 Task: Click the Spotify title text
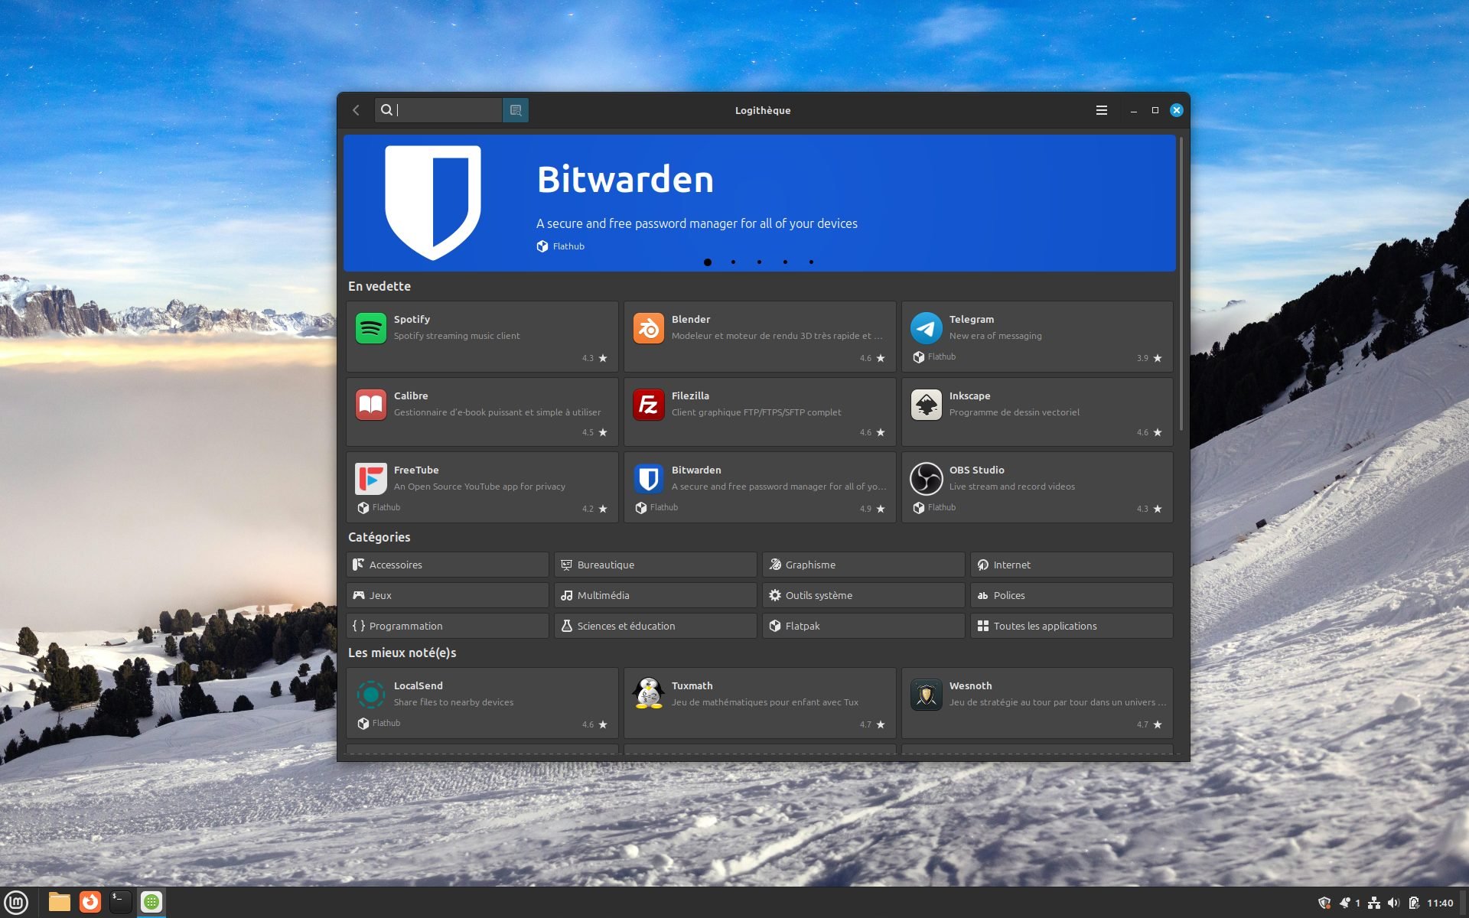click(412, 319)
